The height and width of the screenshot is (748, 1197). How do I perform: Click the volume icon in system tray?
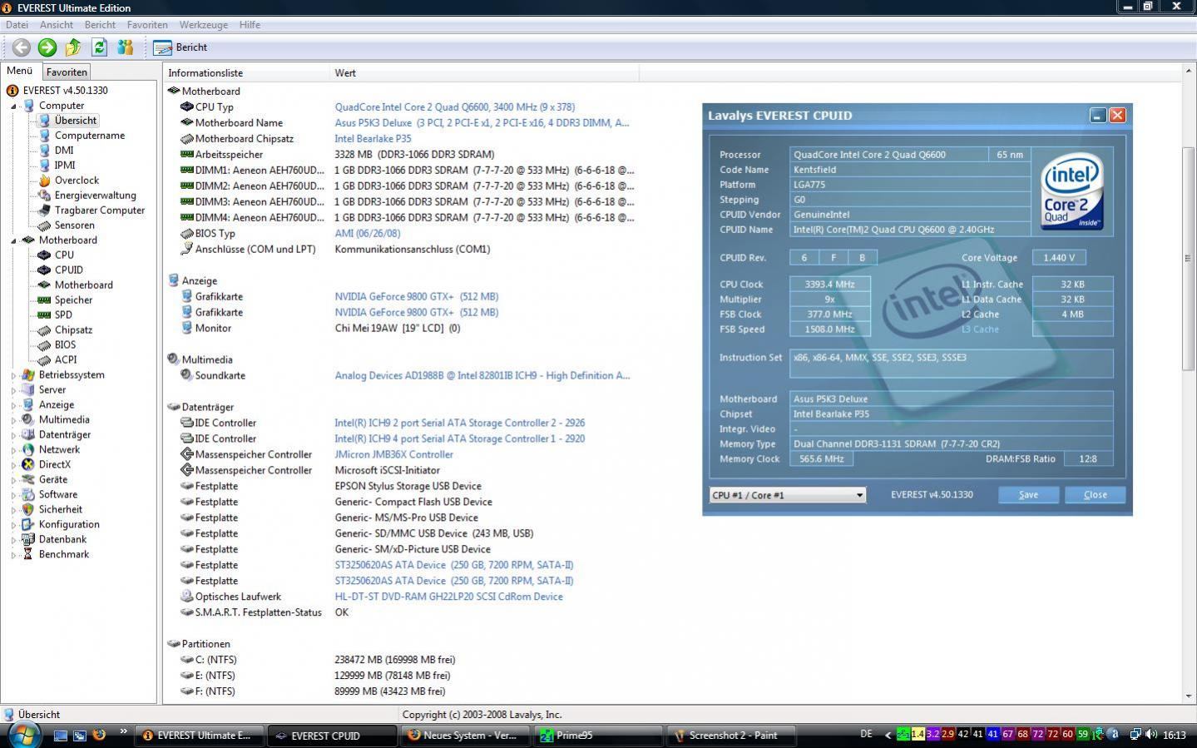1152,735
